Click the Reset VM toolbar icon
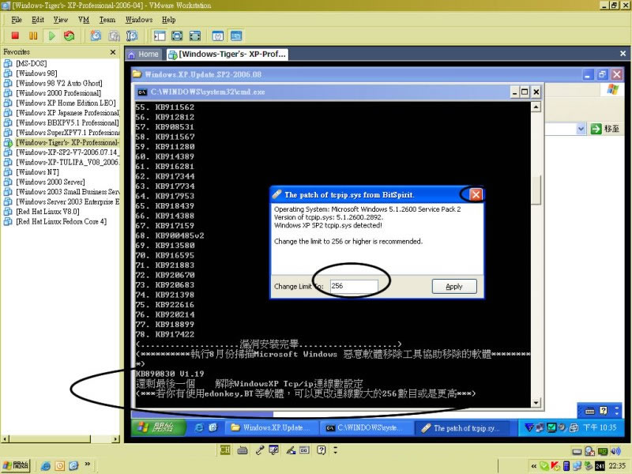Screen dimensions: 632x474 [70, 36]
